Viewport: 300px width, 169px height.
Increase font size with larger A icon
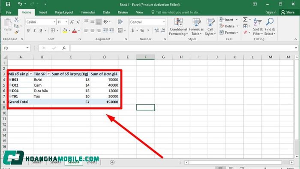[72, 22]
